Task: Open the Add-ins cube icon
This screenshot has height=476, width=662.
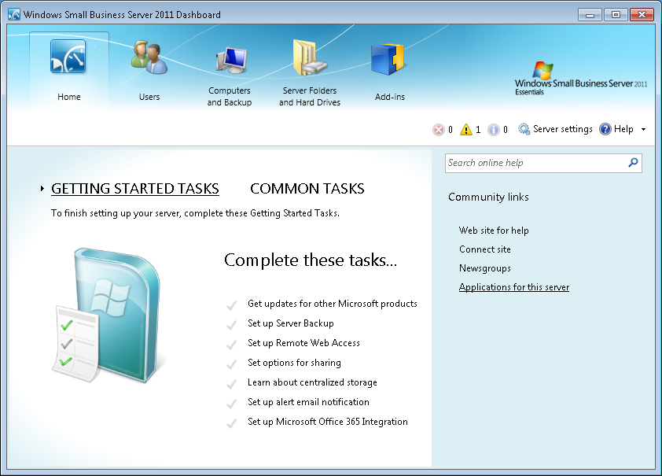Action: [388, 59]
